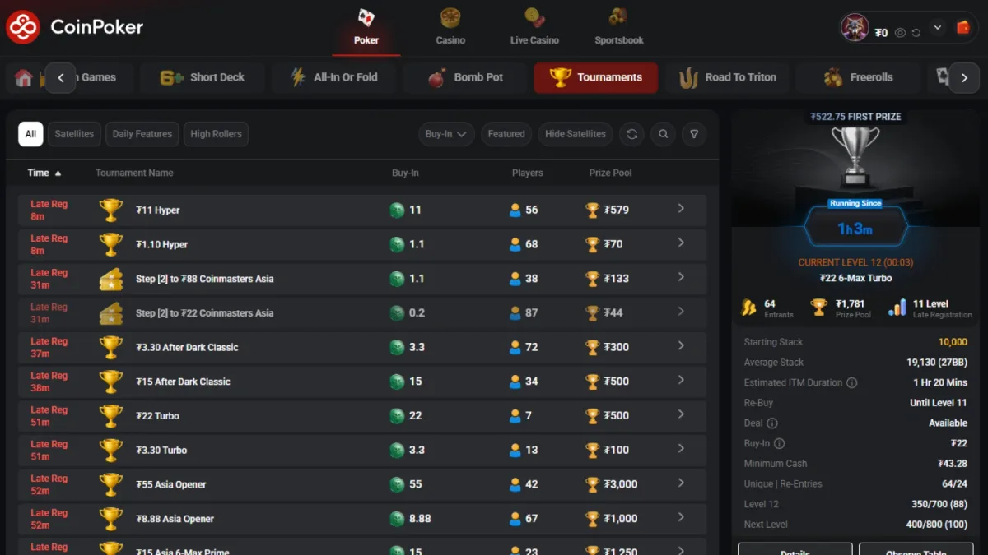Open tournament search magnifier
The height and width of the screenshot is (555, 988).
pyautogui.click(x=664, y=134)
